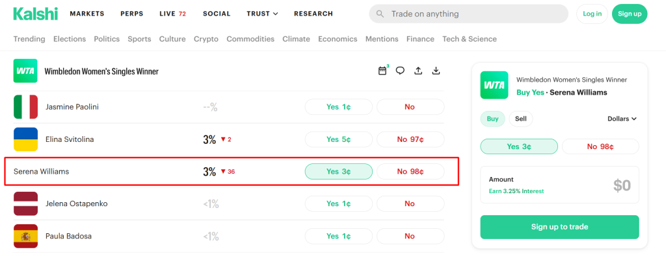Click Yes 5¢ for Elina Svitolina
This screenshot has width=666, height=256.
click(338, 139)
